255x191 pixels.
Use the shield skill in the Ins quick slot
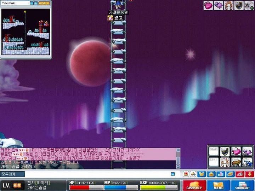225,151
